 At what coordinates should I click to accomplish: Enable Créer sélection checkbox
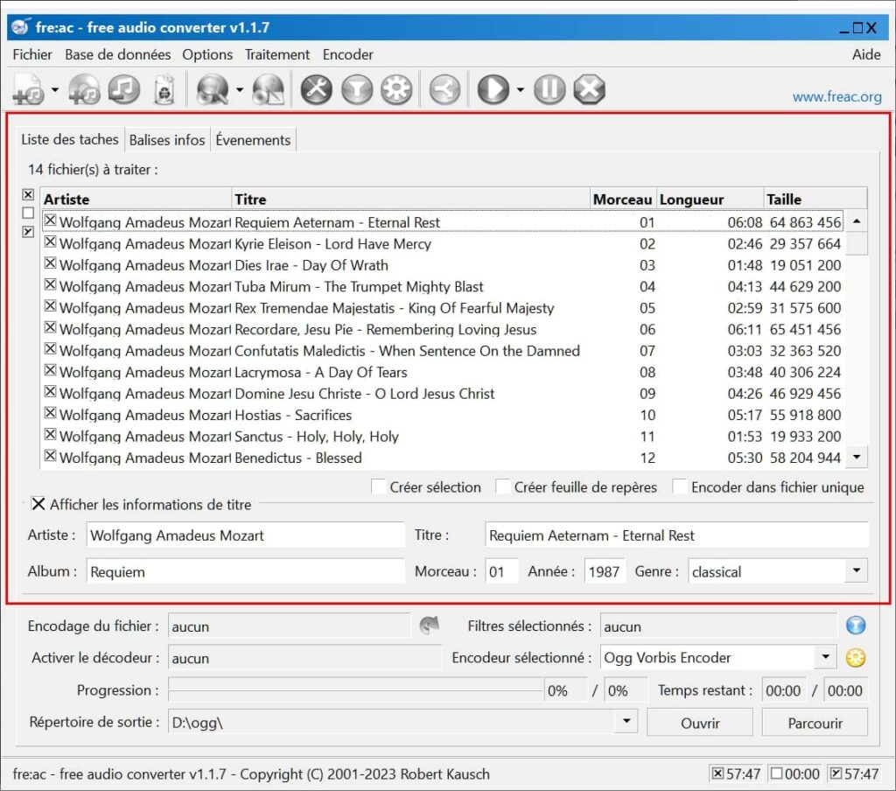378,486
